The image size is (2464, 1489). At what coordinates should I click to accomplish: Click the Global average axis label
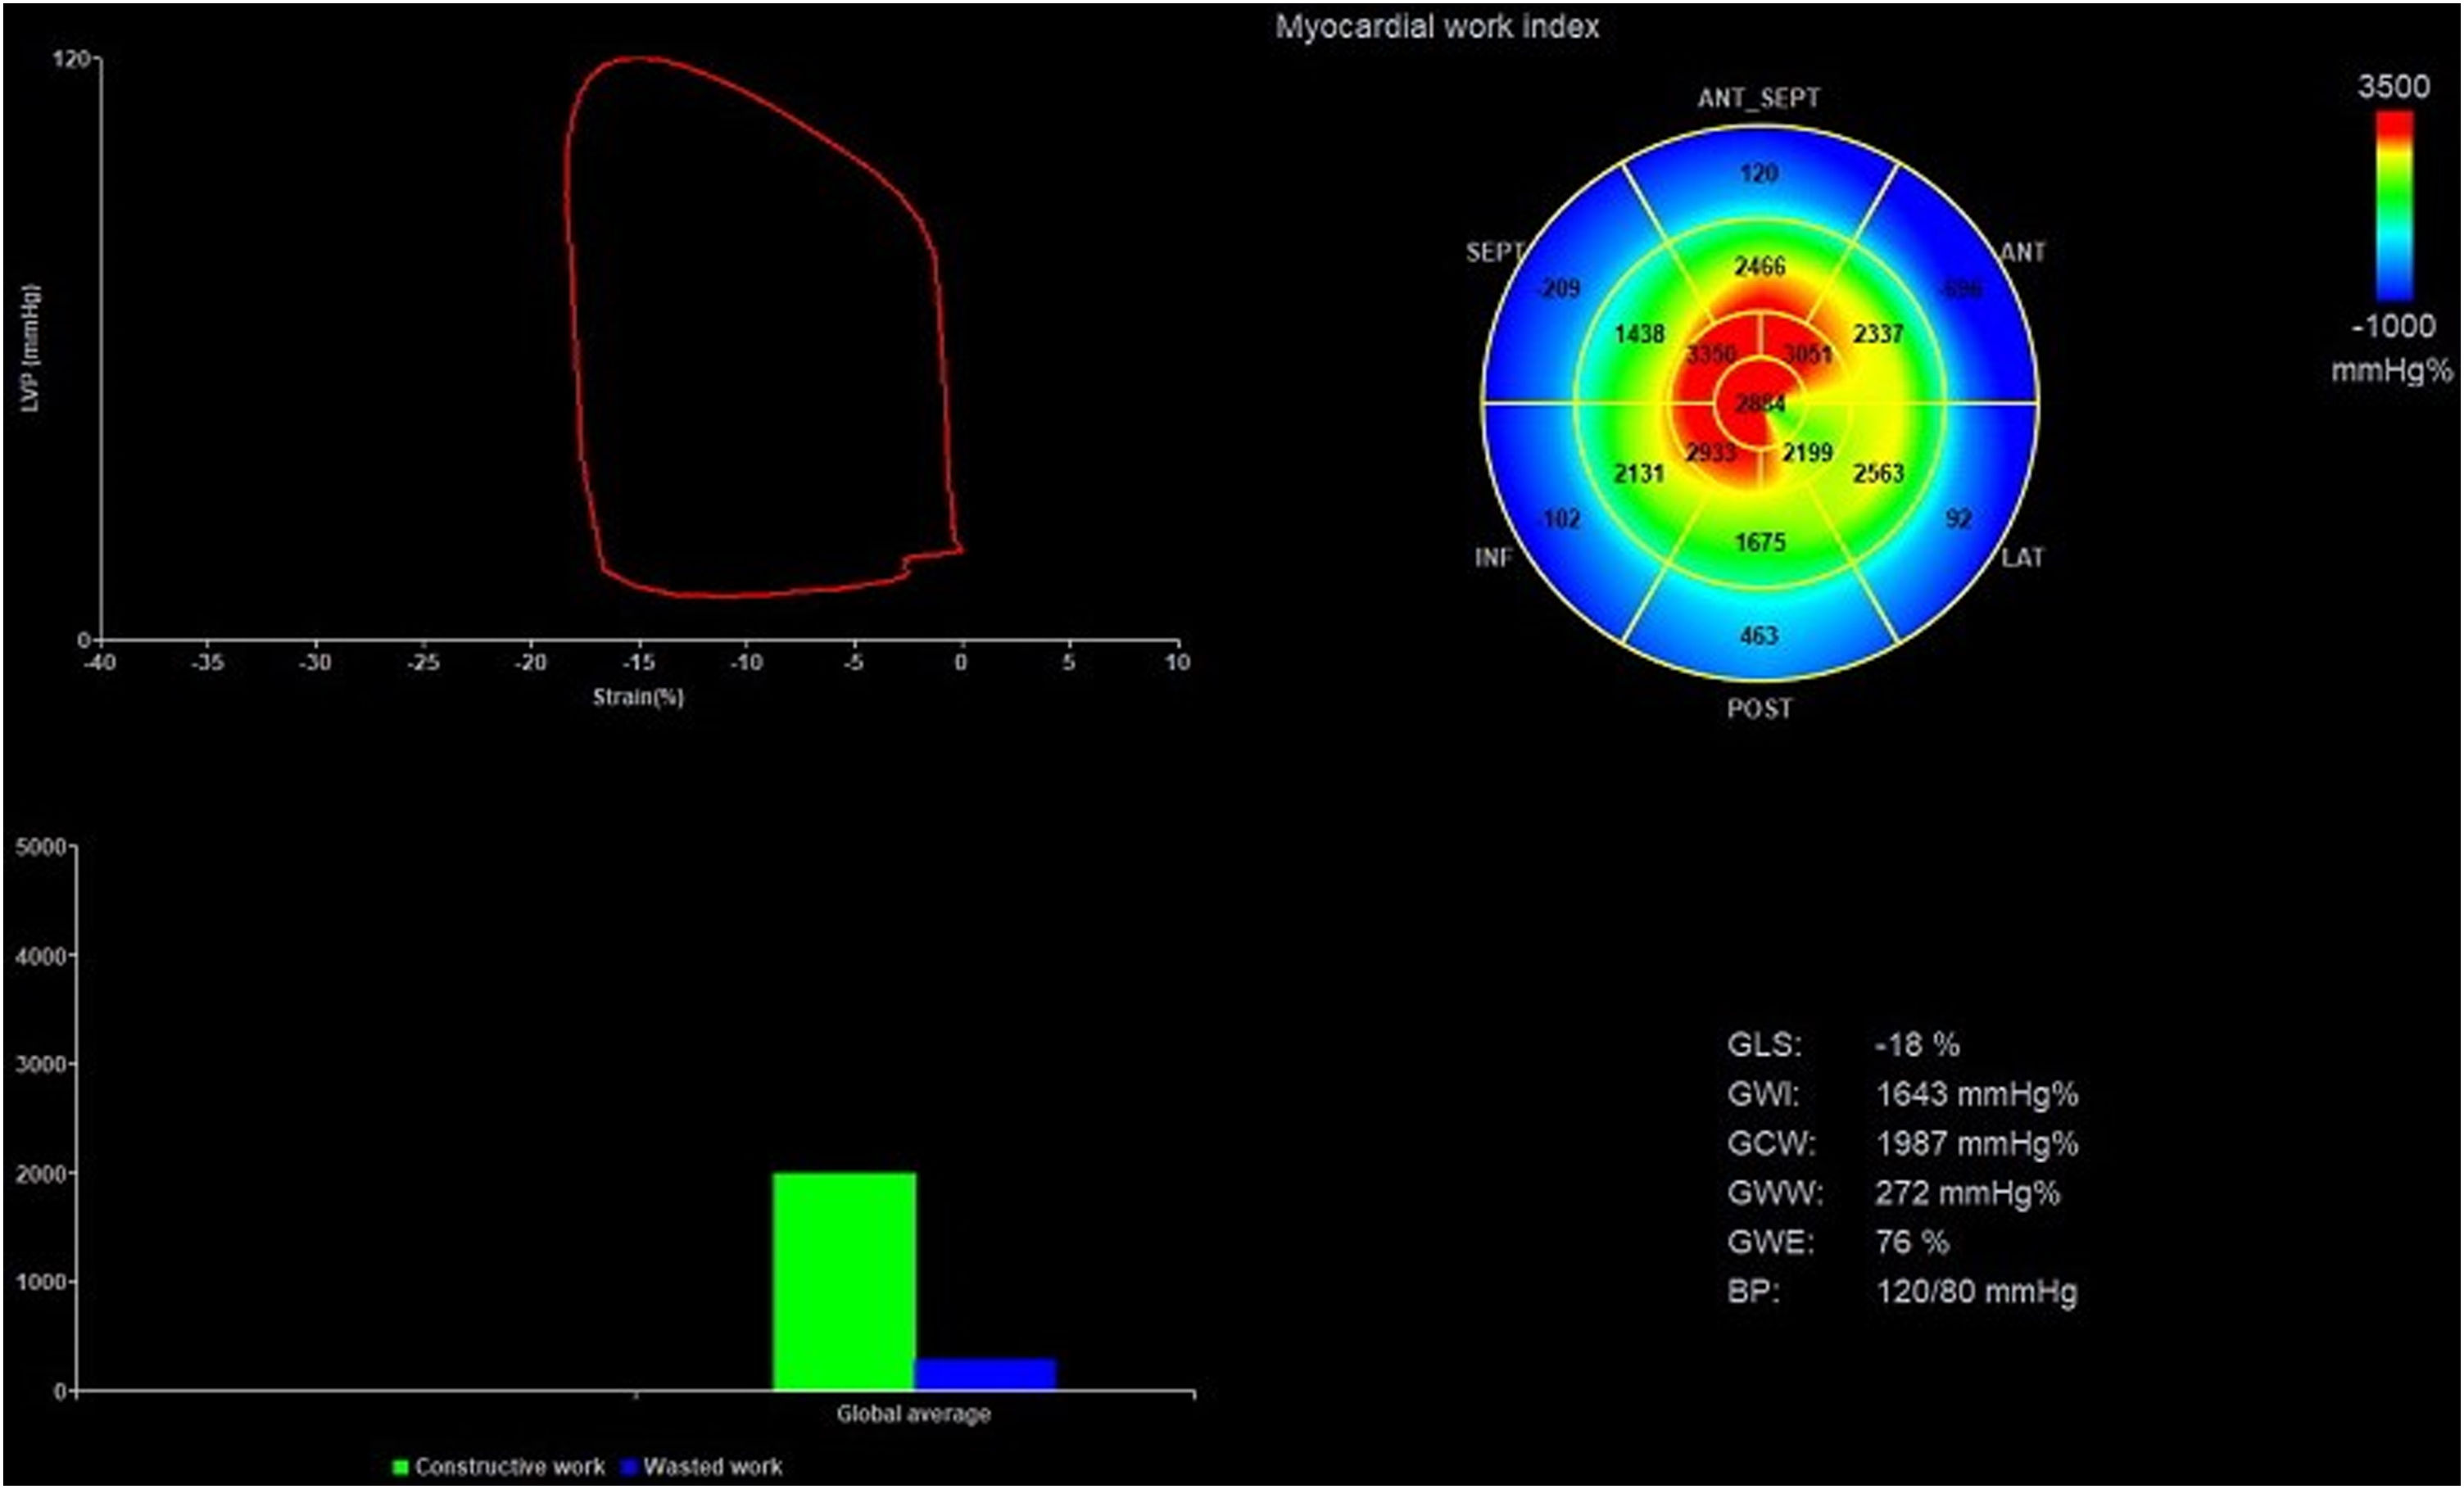[x=913, y=1414]
